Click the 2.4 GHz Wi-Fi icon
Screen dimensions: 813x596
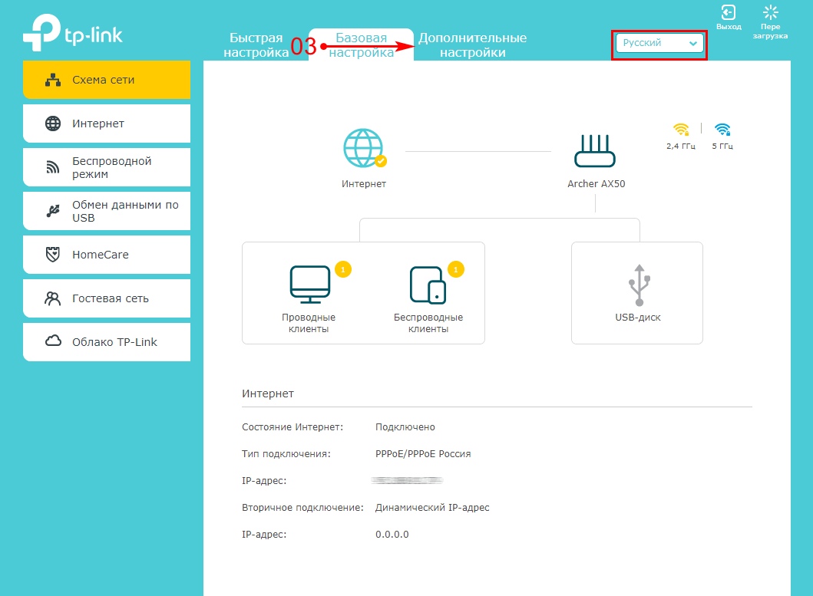(x=681, y=130)
